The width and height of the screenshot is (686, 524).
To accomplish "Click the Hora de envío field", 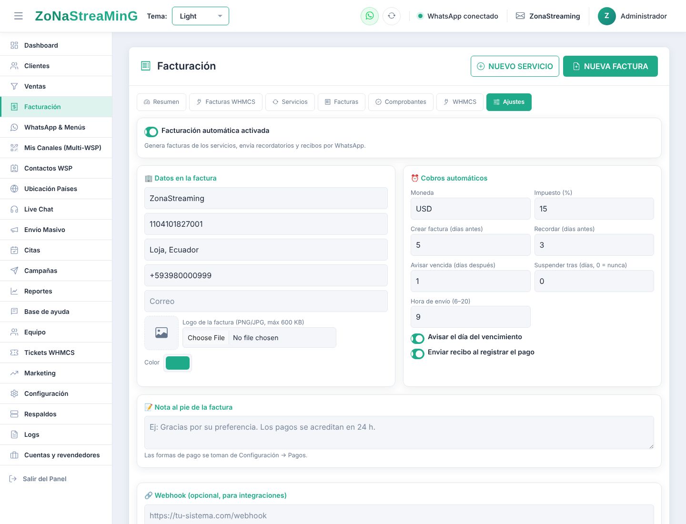I will coord(470,317).
